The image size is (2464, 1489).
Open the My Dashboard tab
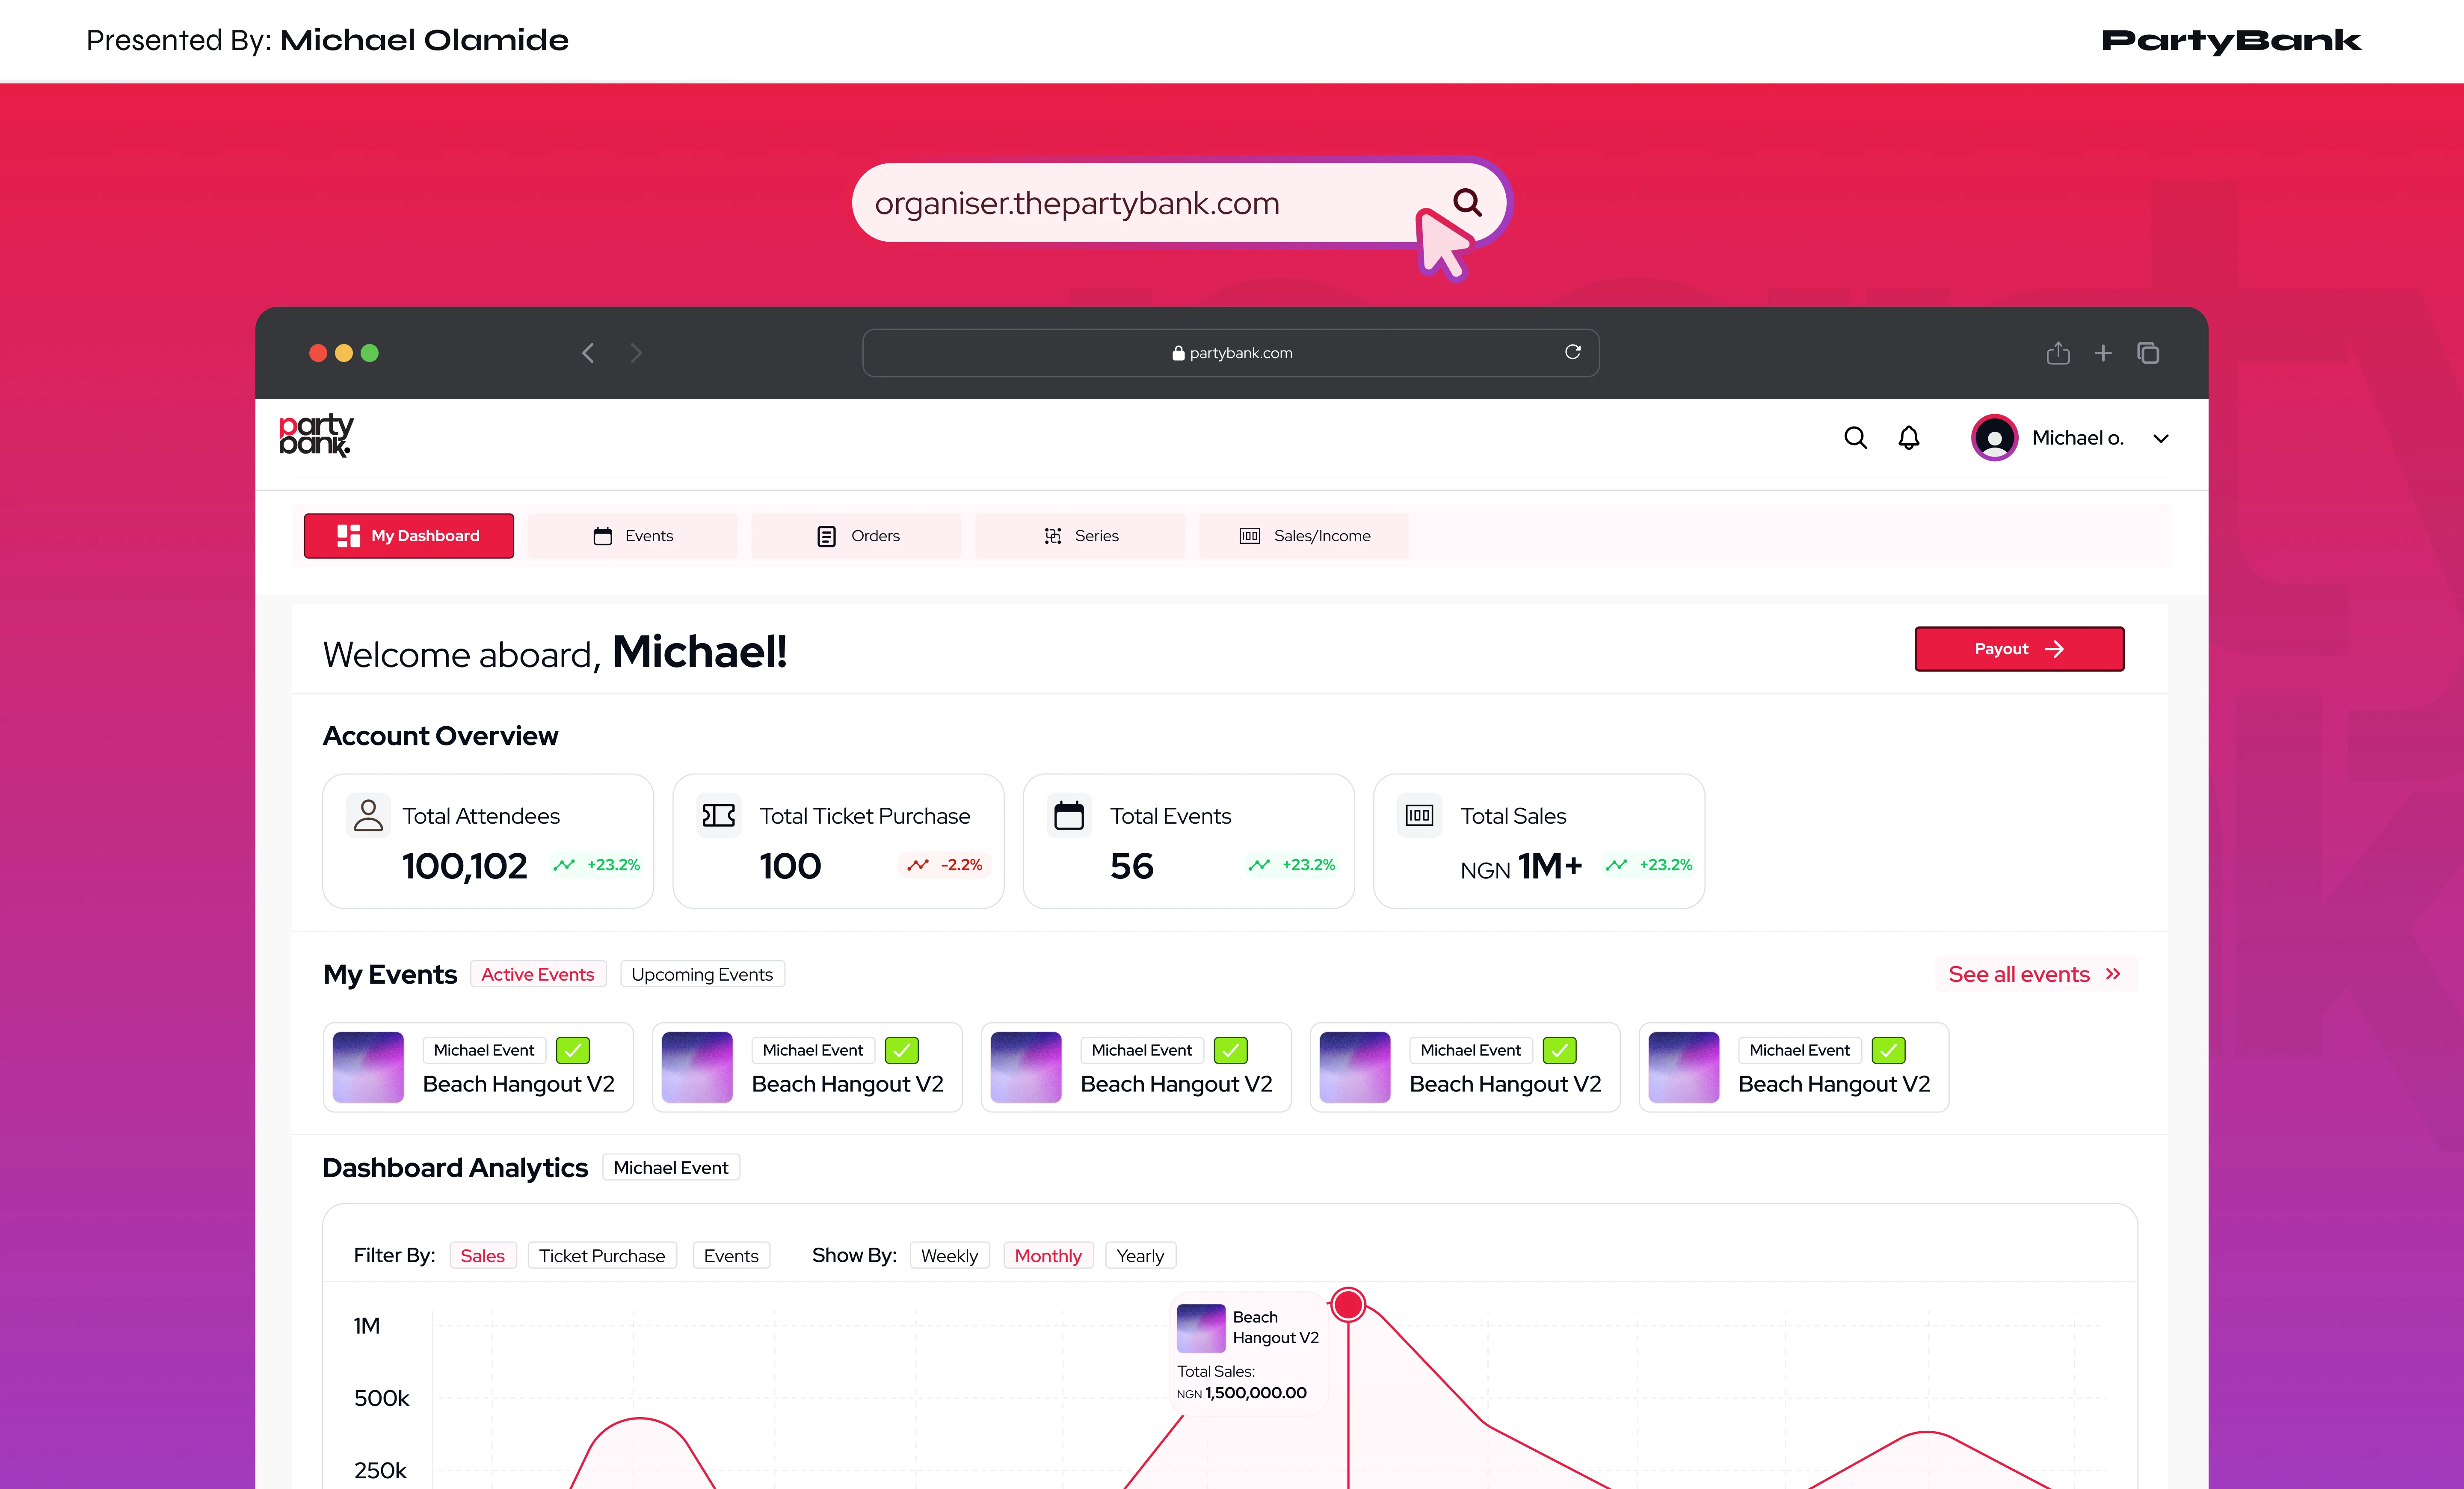409,536
